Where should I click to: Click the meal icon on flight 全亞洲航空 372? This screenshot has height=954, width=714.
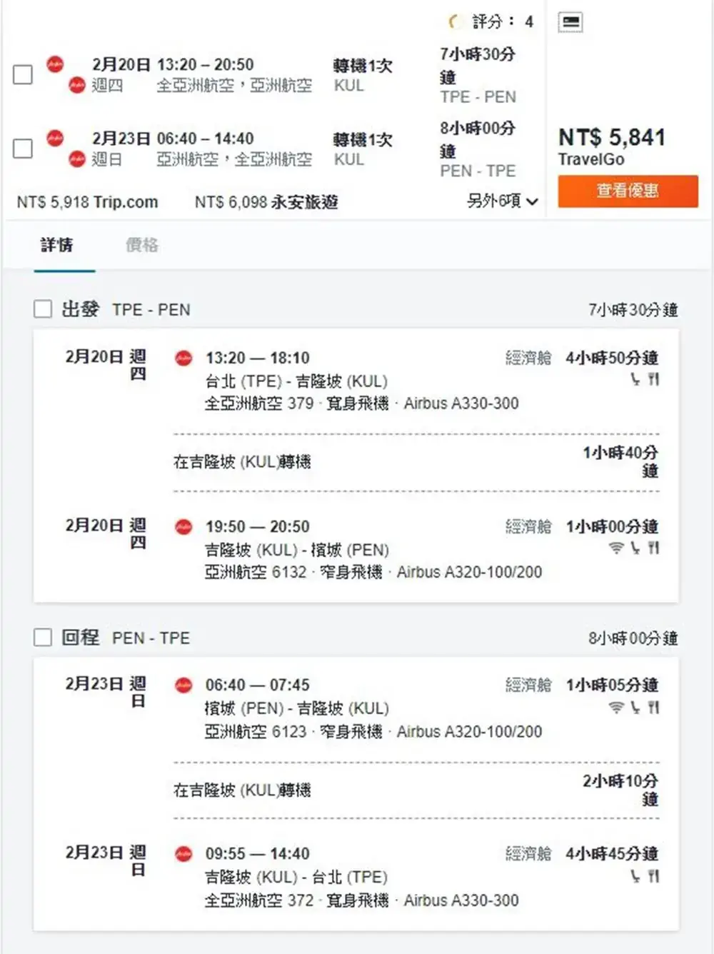[x=653, y=875]
